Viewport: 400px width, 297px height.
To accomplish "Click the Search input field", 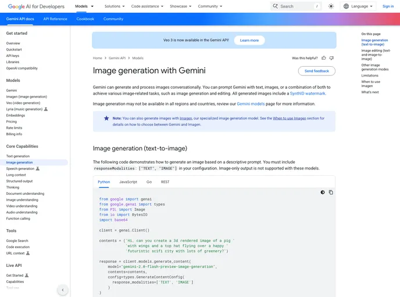I will click(296, 6).
